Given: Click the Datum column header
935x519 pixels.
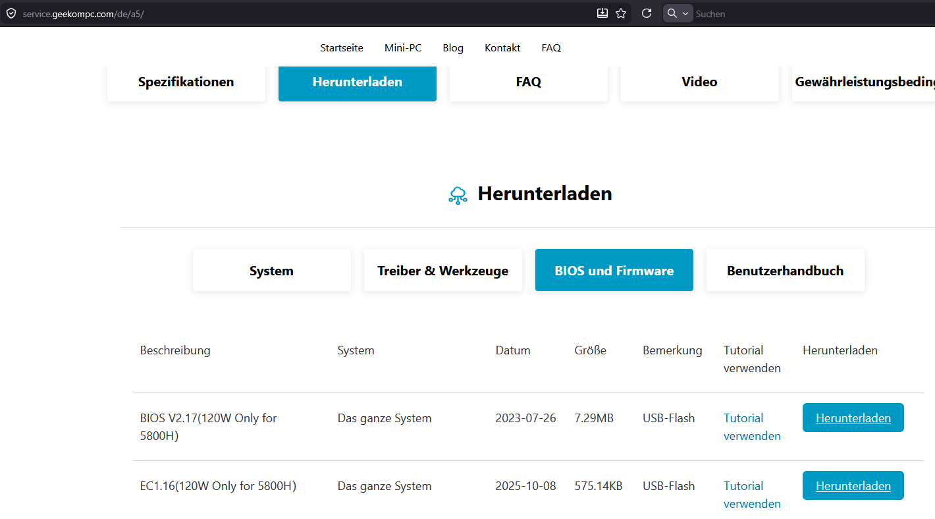Looking at the screenshot, I should coord(513,350).
